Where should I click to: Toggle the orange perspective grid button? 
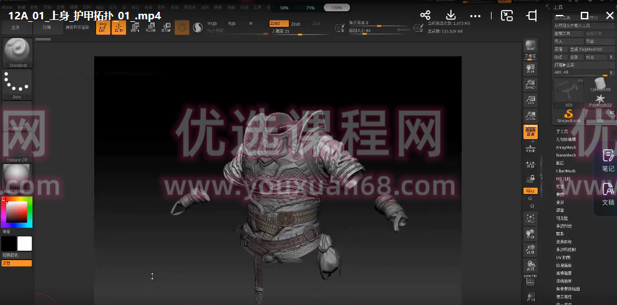tap(530, 132)
